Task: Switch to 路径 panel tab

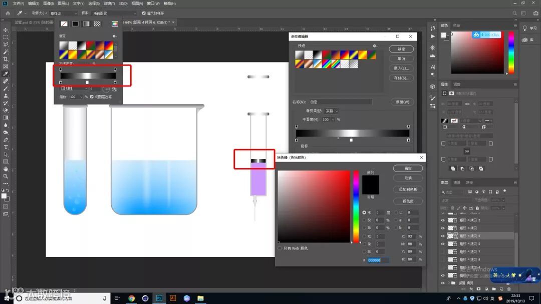Action: click(x=469, y=182)
